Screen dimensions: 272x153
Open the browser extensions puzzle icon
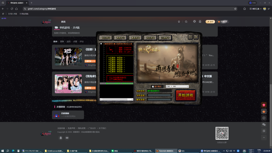245,9
